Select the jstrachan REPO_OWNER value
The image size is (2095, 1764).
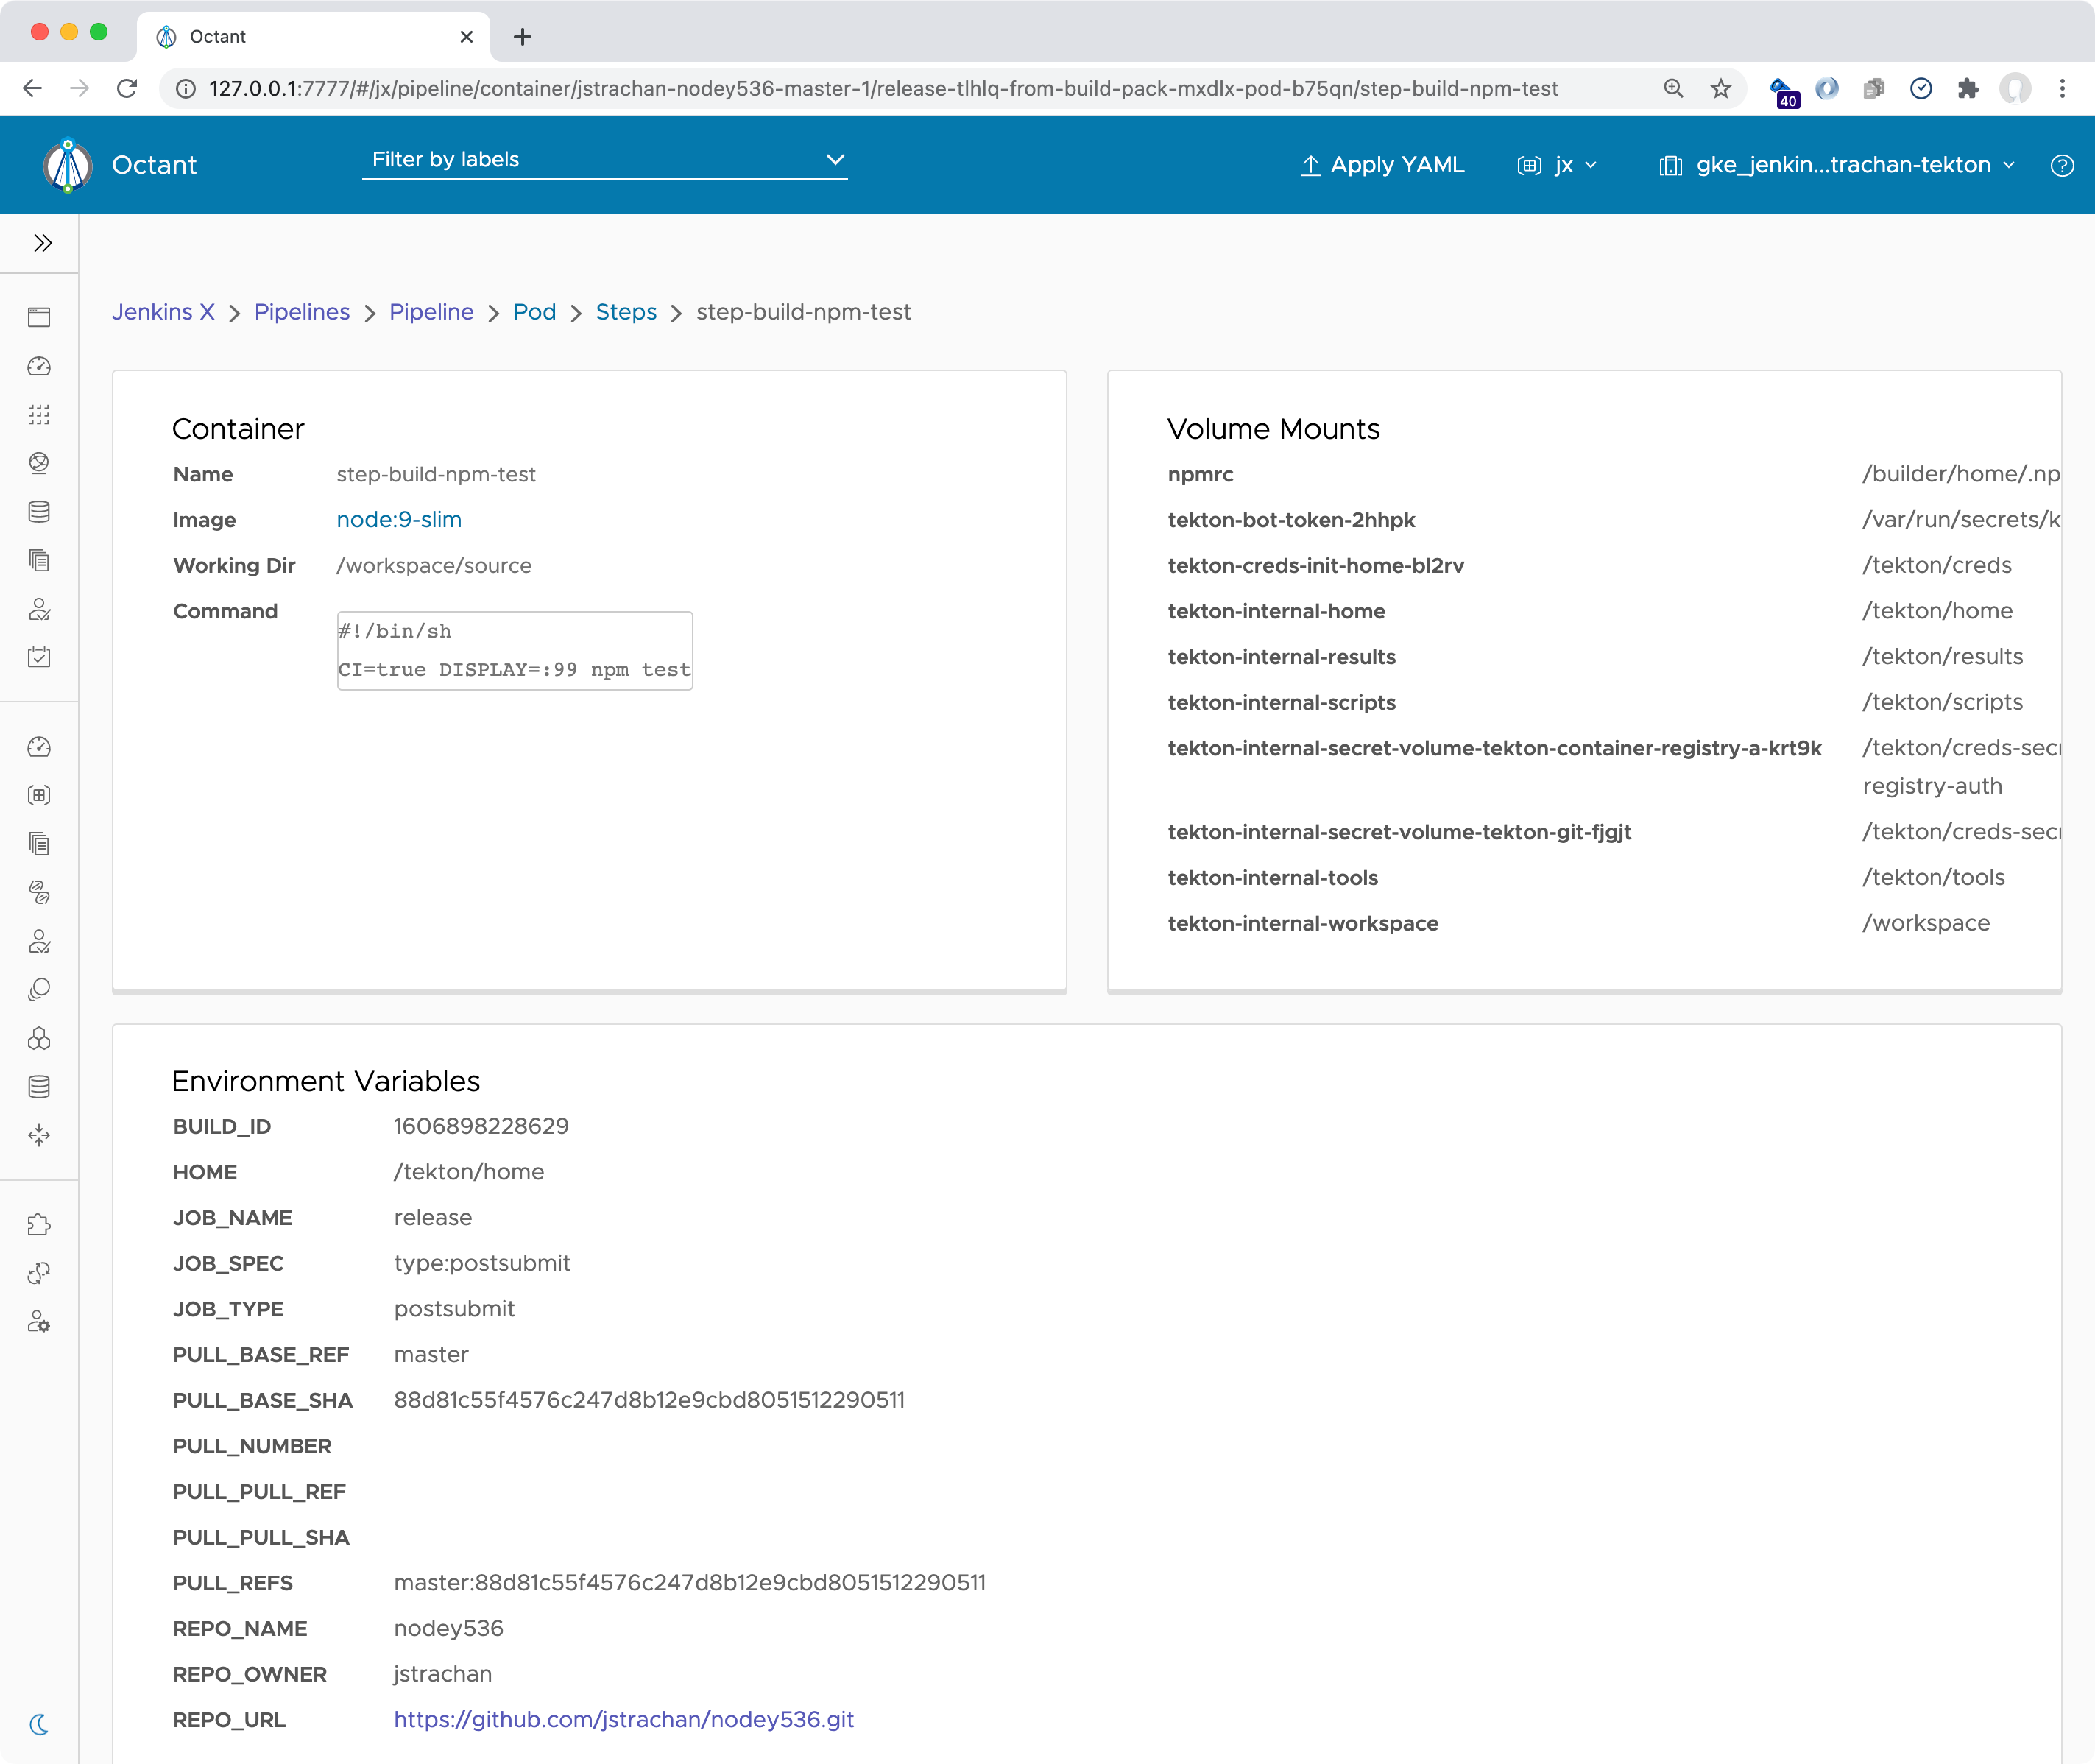tap(442, 1674)
